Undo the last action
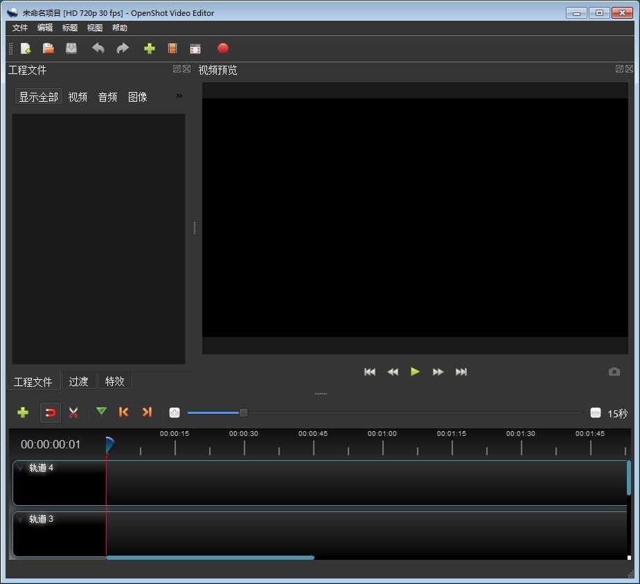 (98, 48)
